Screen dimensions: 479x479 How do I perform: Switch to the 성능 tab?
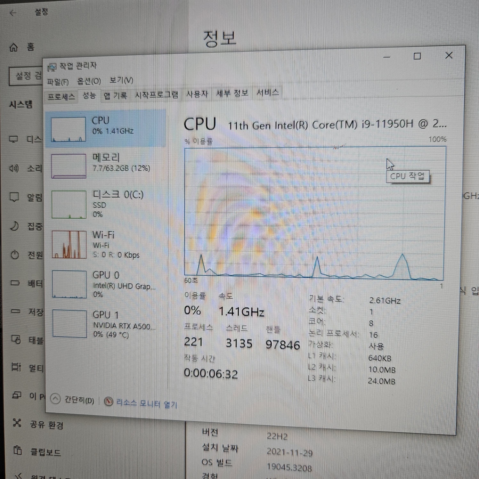[x=89, y=95]
